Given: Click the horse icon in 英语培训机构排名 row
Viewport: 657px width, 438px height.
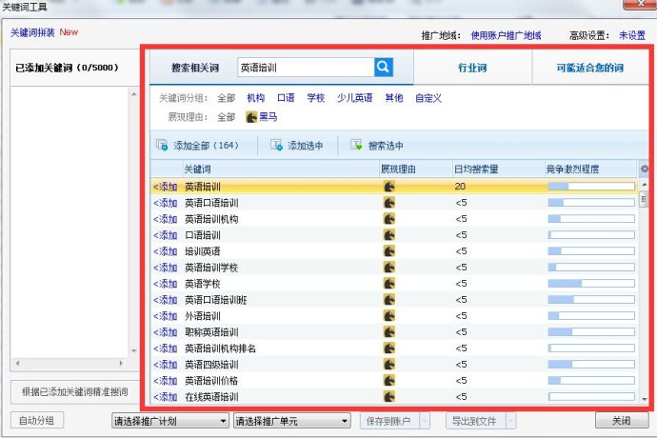Looking at the screenshot, I should (x=388, y=348).
